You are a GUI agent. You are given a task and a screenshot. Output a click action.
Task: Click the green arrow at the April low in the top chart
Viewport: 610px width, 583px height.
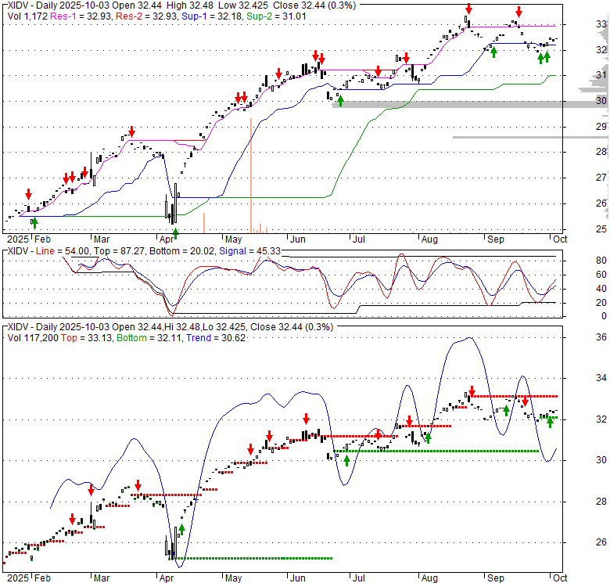click(175, 232)
